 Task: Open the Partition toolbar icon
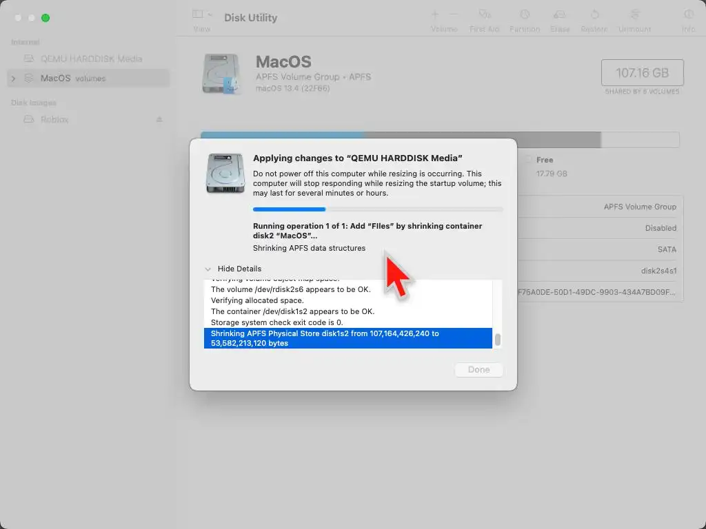pos(525,14)
